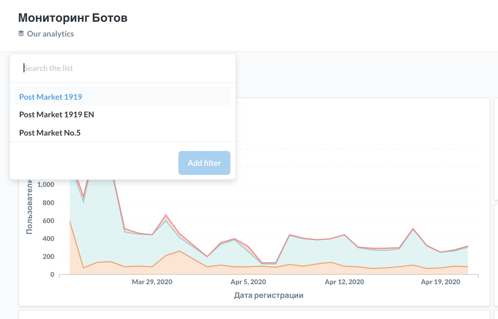Screen dimensions: 498x319
Task: Click the Add filter button
Action: (x=204, y=163)
